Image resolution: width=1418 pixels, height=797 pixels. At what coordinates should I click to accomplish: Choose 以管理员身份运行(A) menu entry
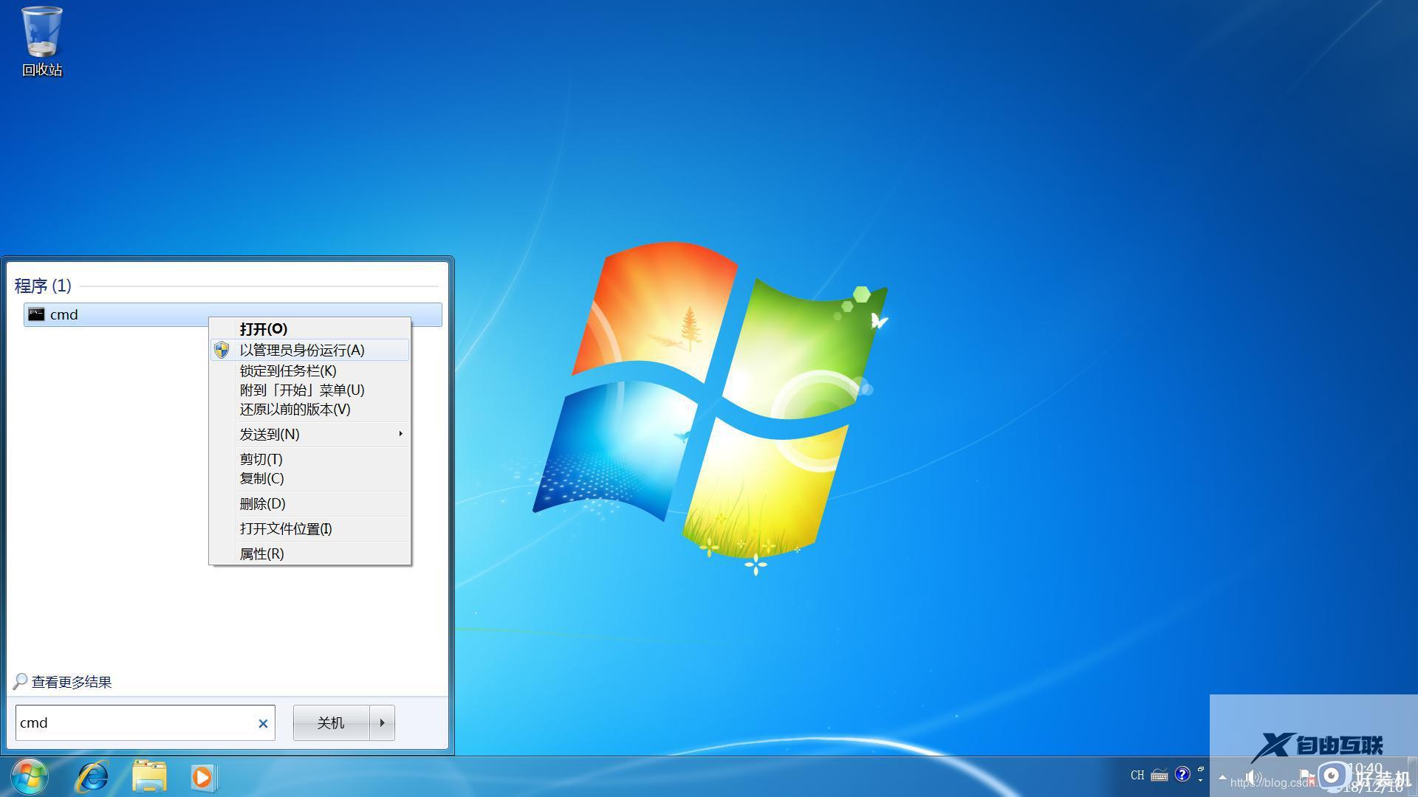click(x=309, y=350)
